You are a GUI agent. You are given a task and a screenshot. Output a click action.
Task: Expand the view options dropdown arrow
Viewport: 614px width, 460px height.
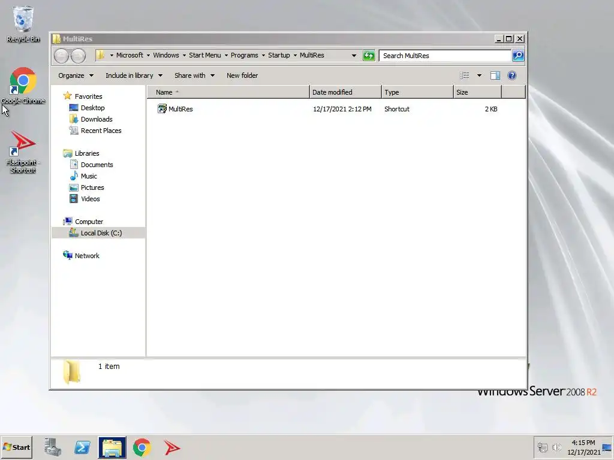479,75
